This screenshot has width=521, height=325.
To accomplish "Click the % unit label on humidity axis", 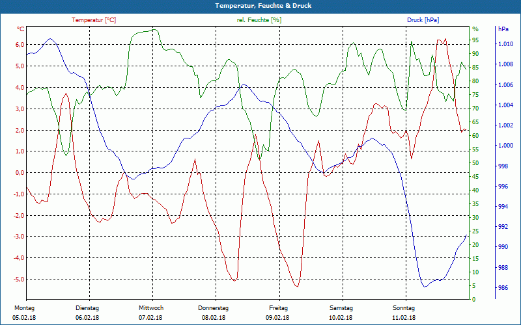I will (x=475, y=29).
